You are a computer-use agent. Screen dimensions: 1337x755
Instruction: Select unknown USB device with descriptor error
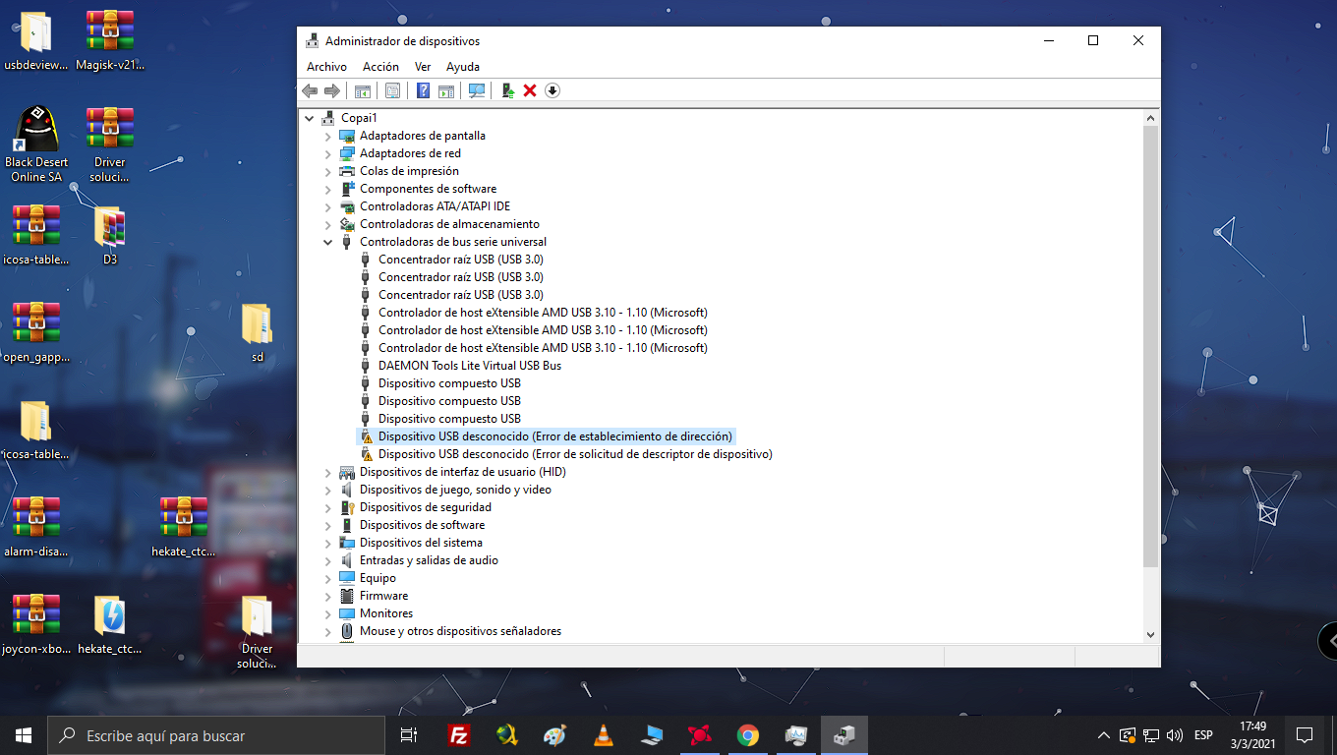click(575, 454)
